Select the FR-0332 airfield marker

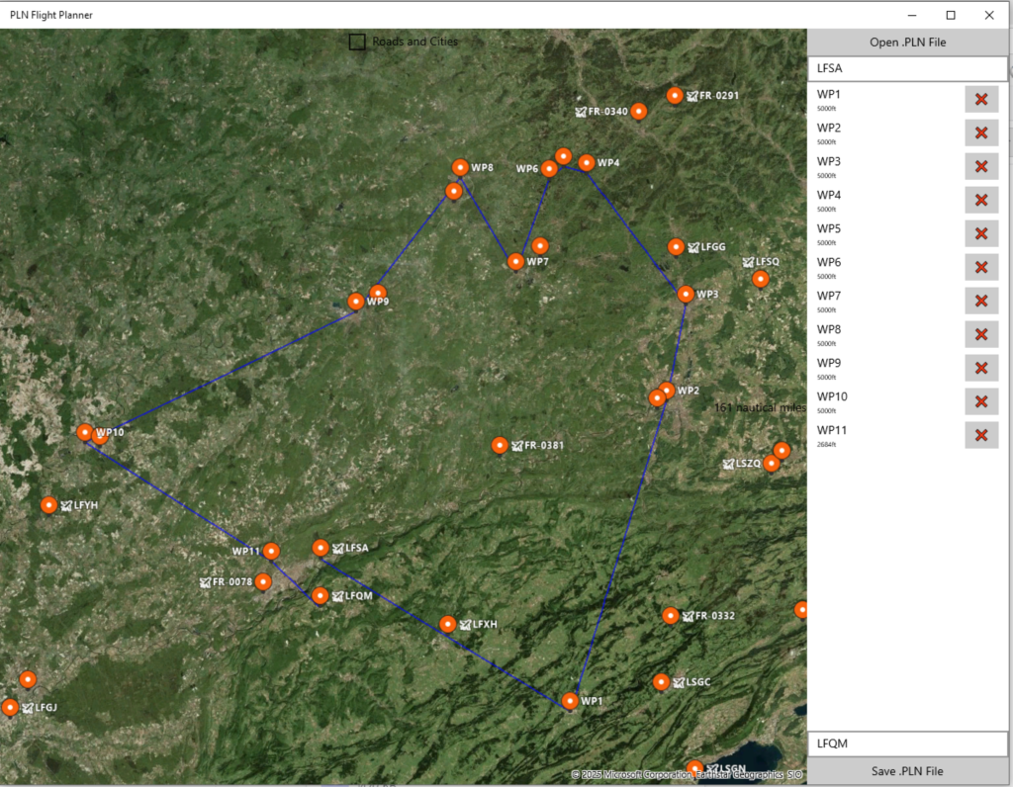671,616
